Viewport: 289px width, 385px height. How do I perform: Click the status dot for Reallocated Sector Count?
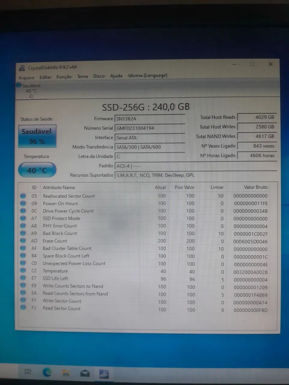23,196
